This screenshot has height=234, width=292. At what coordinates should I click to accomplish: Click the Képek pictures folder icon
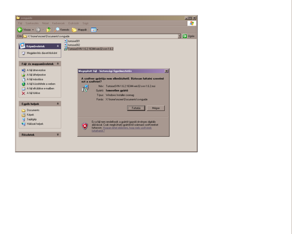point(23,115)
